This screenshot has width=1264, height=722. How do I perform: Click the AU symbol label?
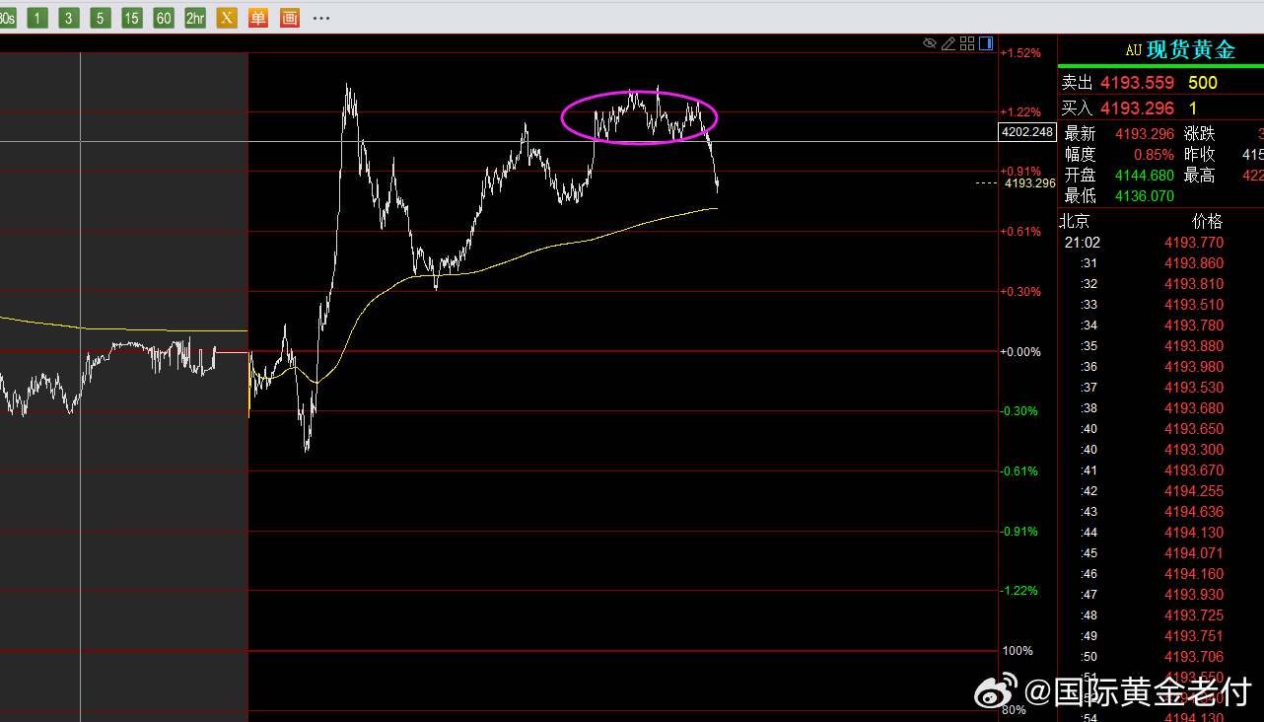pos(1134,50)
